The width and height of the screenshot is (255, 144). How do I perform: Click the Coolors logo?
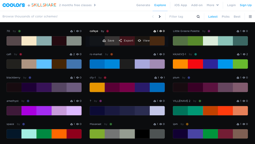[x=14, y=5]
